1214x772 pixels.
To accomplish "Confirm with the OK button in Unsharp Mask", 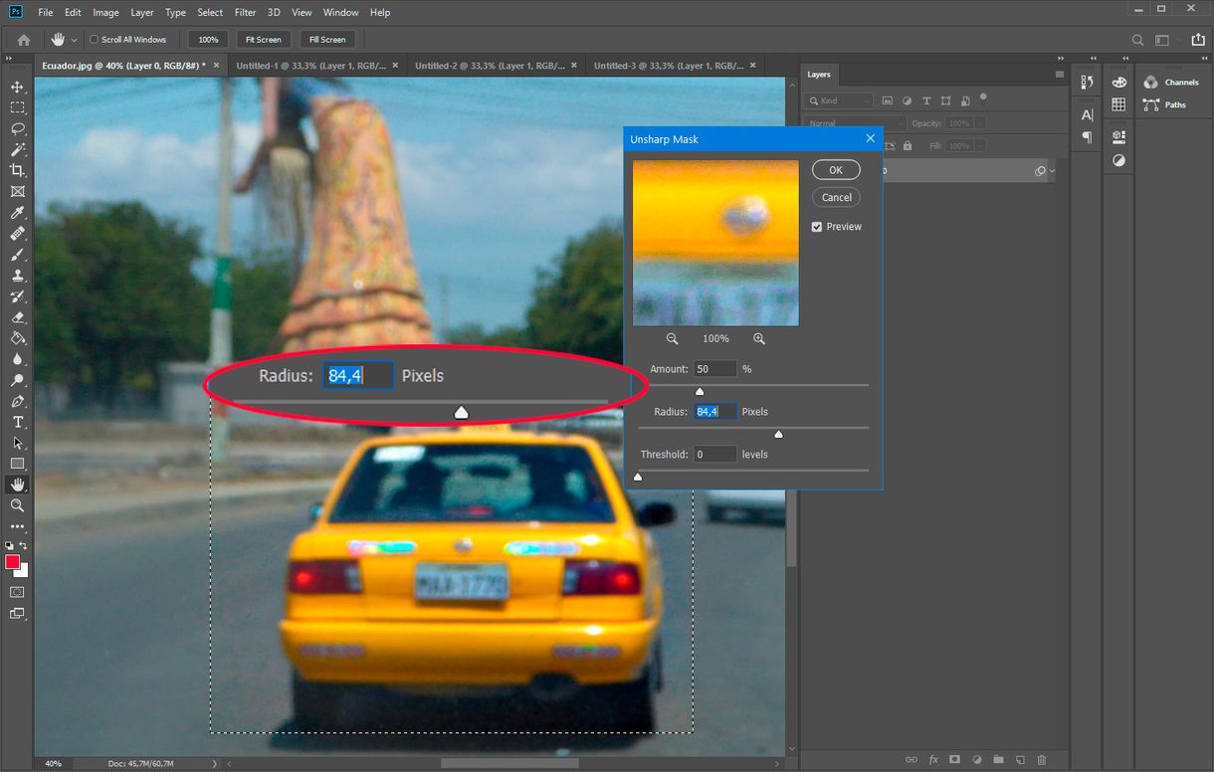I will pyautogui.click(x=836, y=169).
